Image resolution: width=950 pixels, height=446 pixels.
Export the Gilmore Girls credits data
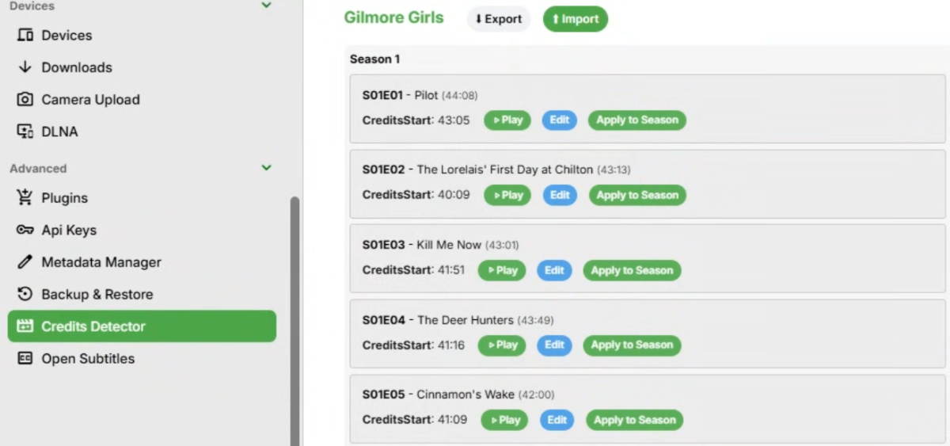coord(499,19)
